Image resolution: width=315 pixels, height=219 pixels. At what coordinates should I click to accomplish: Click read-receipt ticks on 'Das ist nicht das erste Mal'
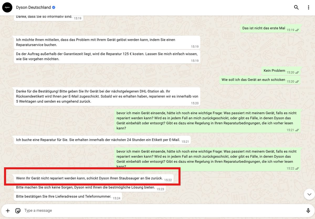[x=297, y=30]
